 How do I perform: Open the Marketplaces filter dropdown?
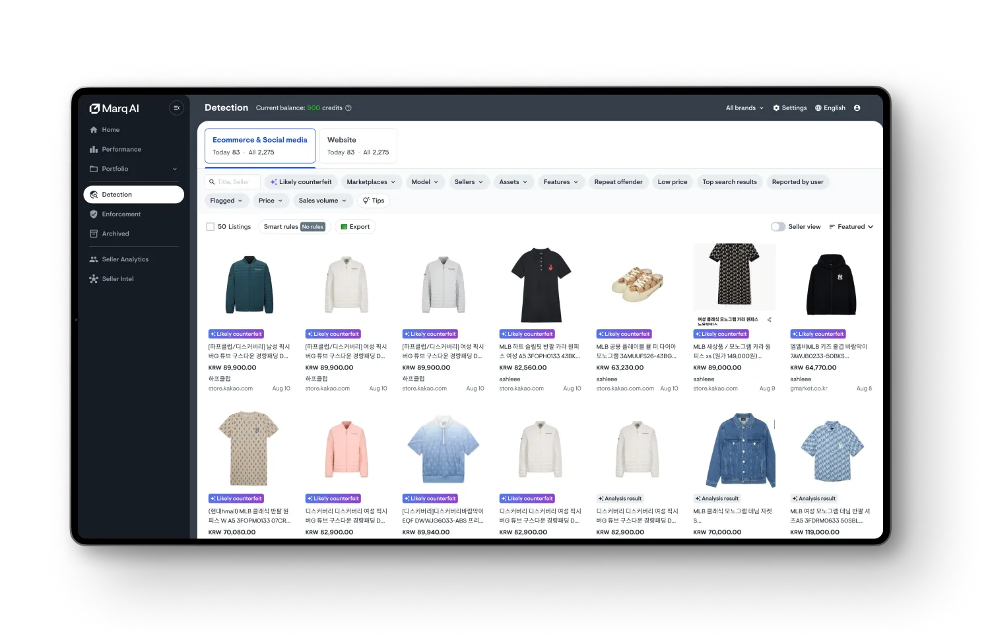[x=372, y=181]
